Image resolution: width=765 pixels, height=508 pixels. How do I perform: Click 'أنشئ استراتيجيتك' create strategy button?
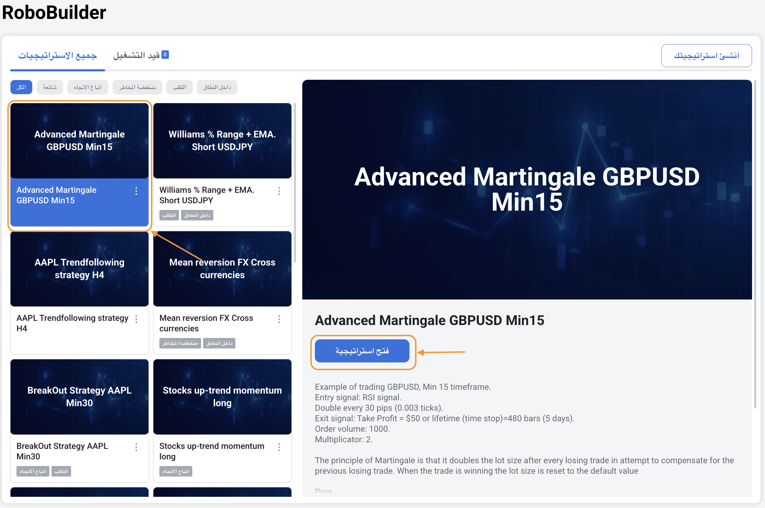(x=706, y=56)
